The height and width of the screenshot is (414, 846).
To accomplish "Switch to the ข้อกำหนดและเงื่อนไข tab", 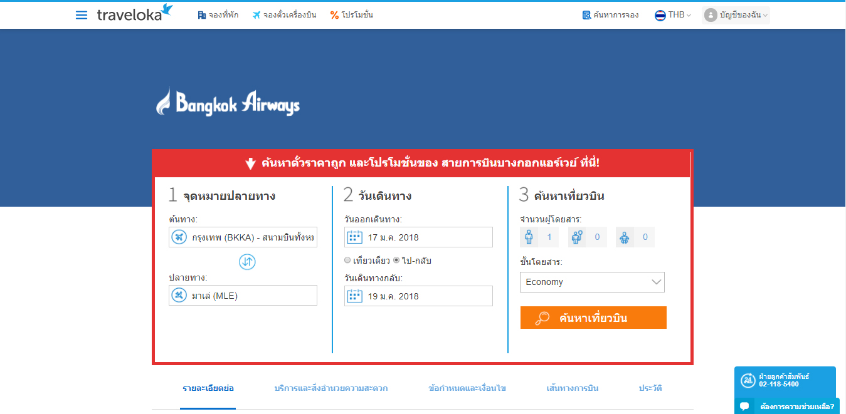I will (x=467, y=388).
